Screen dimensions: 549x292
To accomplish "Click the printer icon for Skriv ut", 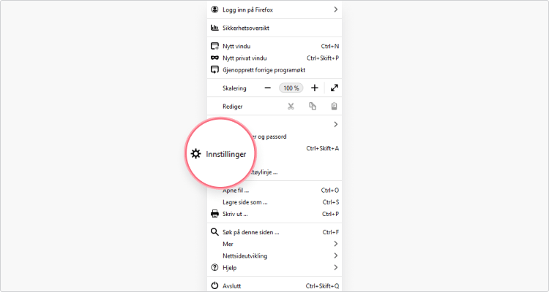I will pos(214,214).
